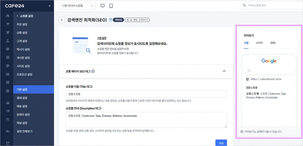This screenshot has width=303, height=146.
Task: Click the store icon beside SEO title
Action: point(110,20)
